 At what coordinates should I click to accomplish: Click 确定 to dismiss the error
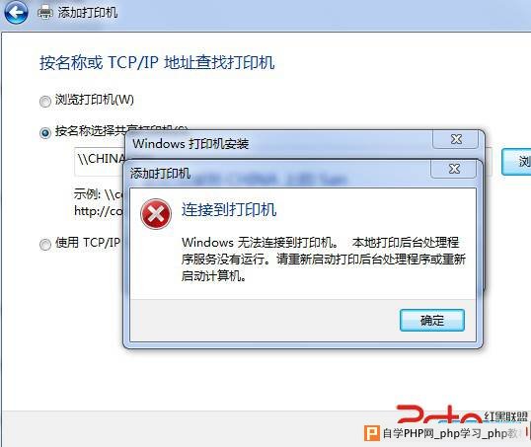(432, 320)
